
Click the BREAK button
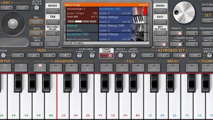[x=173, y=68]
